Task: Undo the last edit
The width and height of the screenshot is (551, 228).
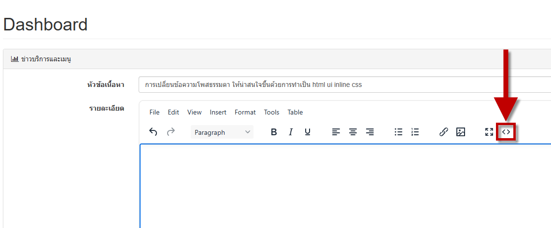Action: [153, 132]
